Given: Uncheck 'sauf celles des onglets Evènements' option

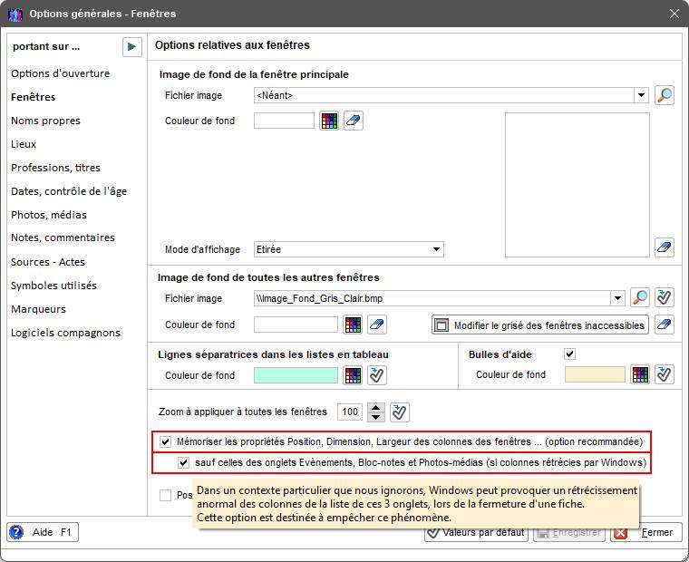Looking at the screenshot, I should click(x=183, y=462).
